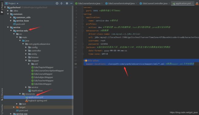Switch to EduCourseServiceImpl.java tab

tap(121, 3)
